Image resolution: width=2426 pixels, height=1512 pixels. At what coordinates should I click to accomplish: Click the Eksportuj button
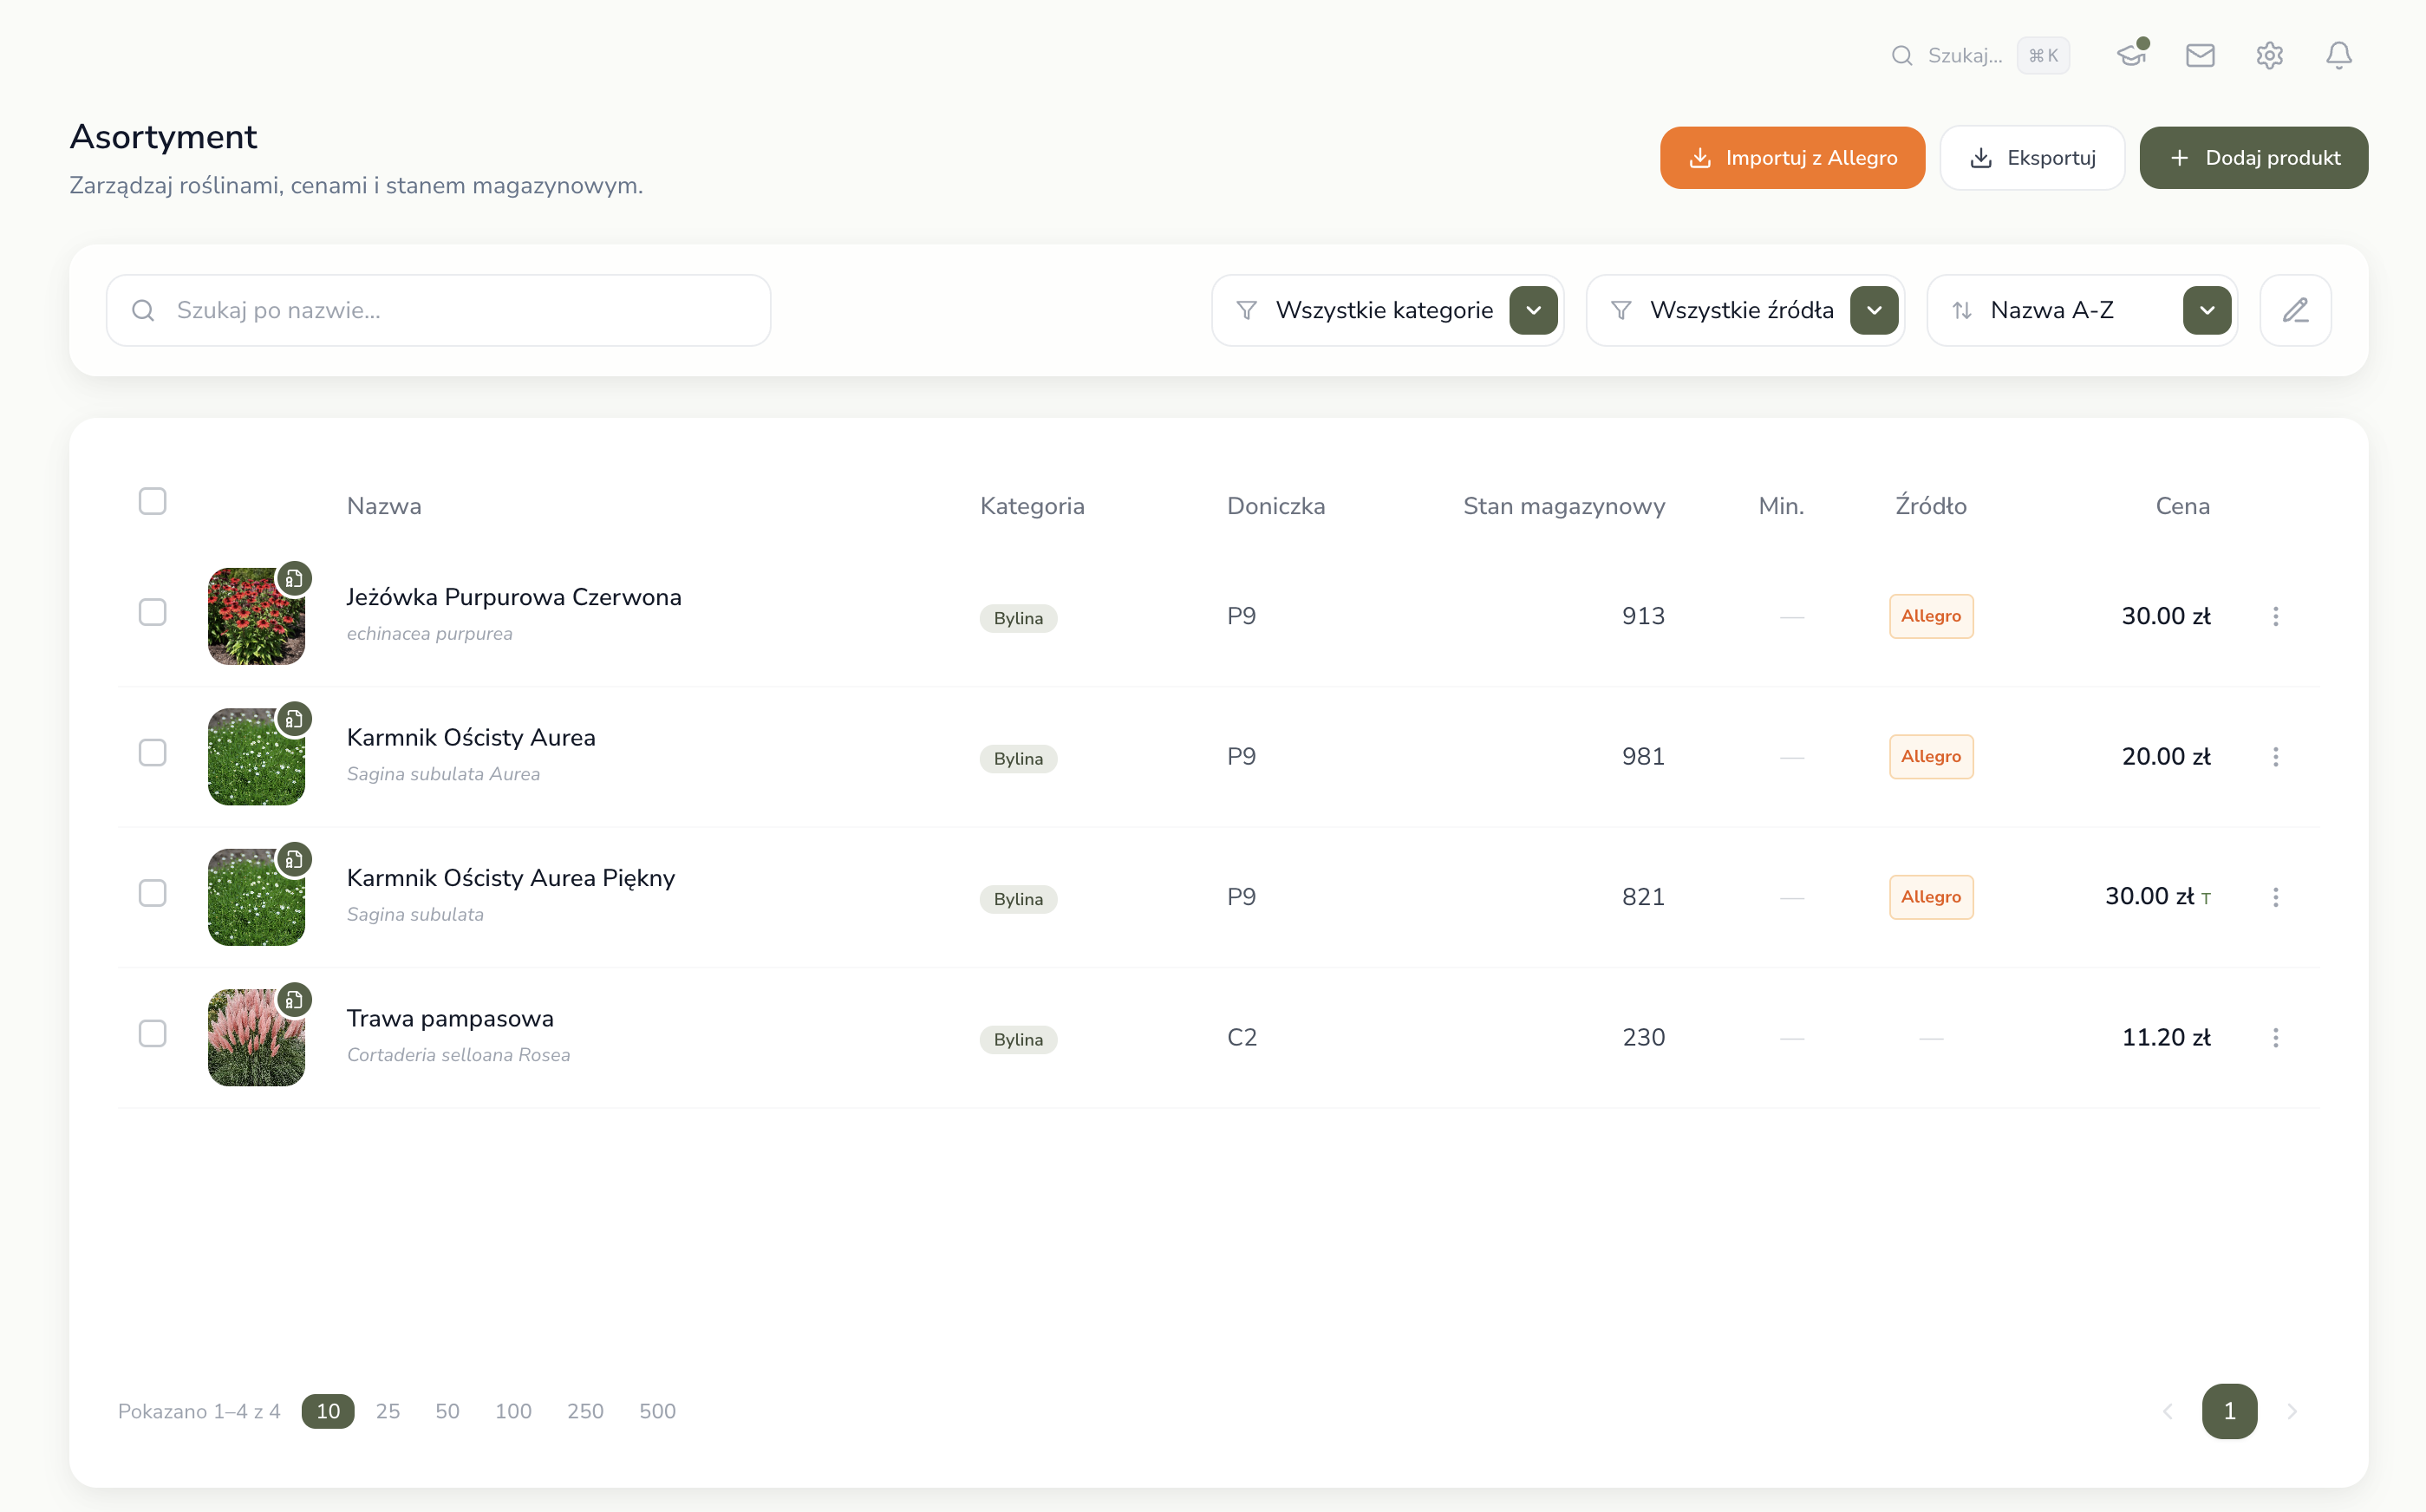pos(2032,158)
